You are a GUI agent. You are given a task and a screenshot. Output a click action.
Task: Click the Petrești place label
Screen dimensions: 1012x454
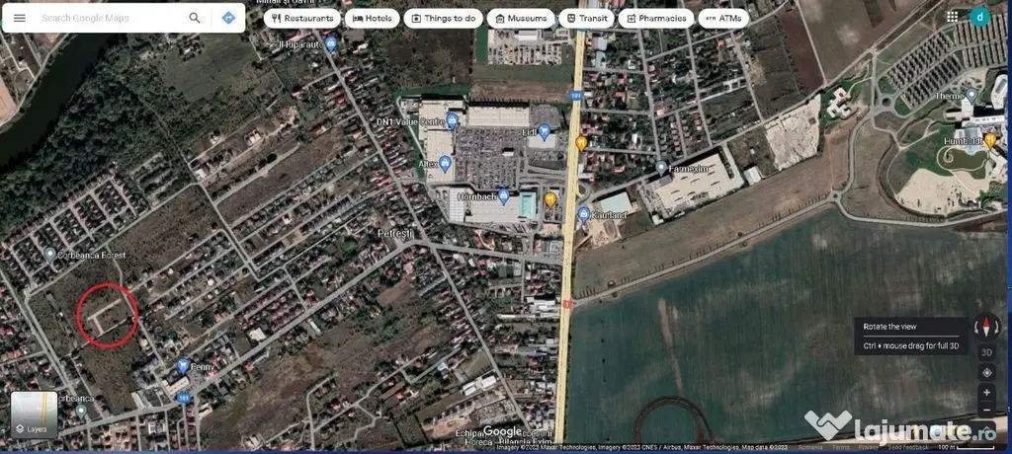(395, 232)
